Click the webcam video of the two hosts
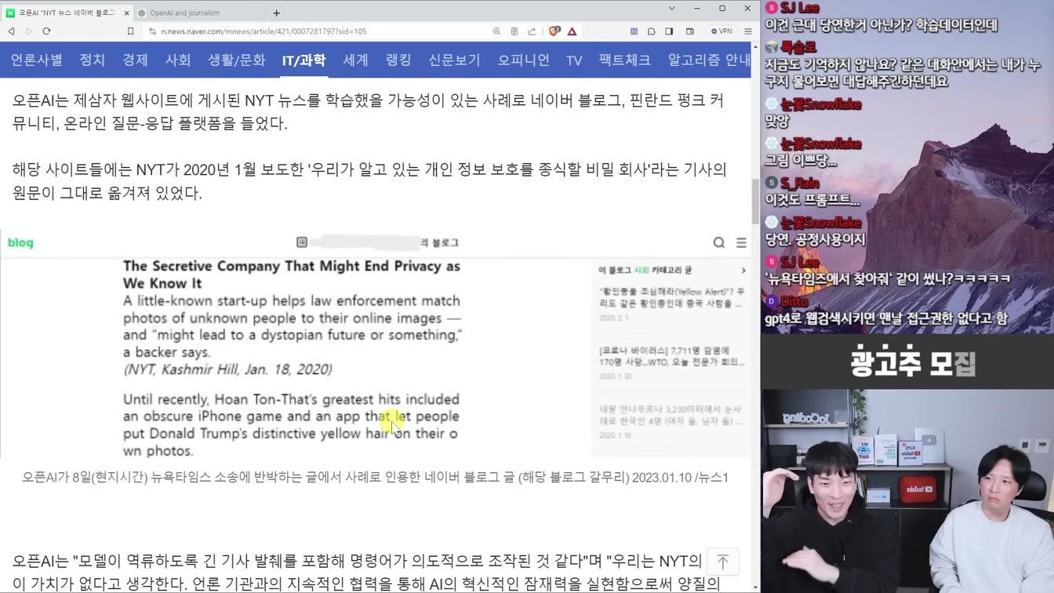The width and height of the screenshot is (1054, 593). coord(907,491)
